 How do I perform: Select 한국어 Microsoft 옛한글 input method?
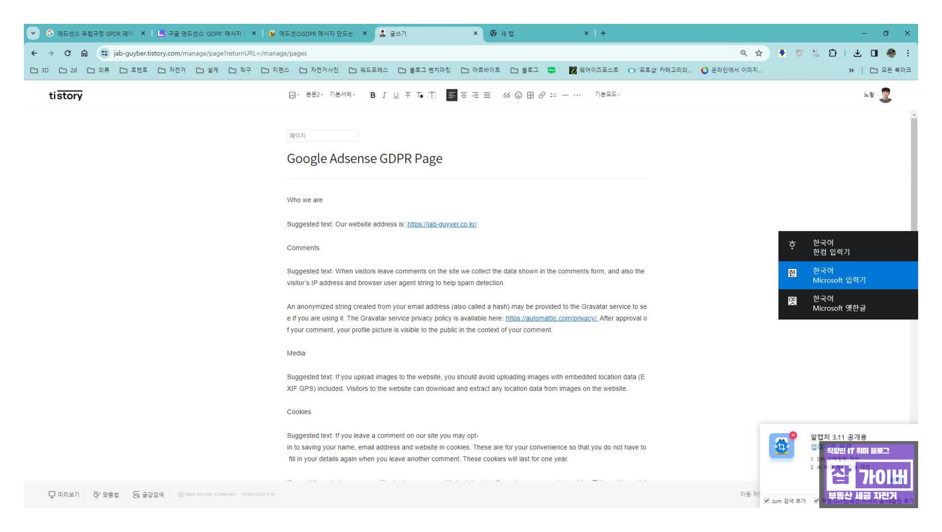848,304
